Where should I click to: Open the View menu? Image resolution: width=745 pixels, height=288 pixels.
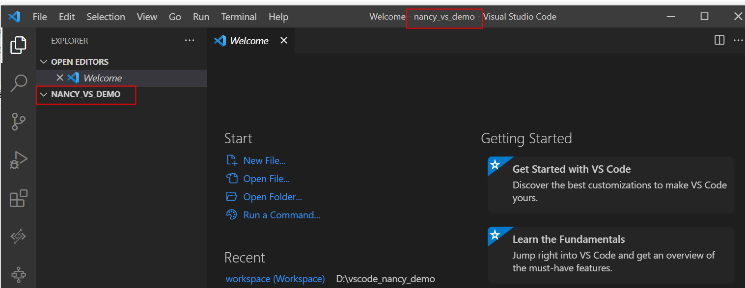(x=147, y=17)
